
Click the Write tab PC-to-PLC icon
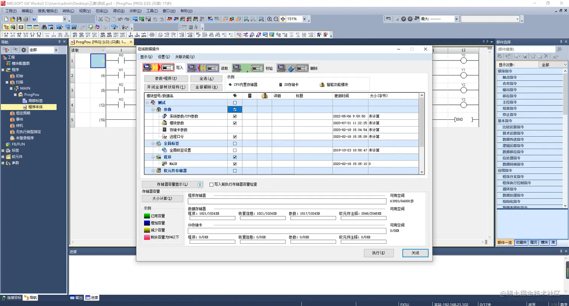(x=158, y=68)
